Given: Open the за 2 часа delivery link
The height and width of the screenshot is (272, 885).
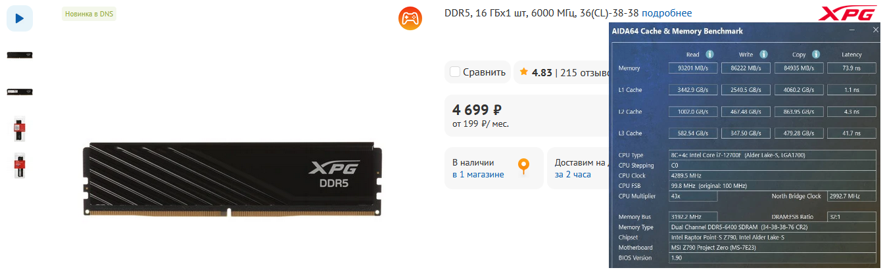Looking at the screenshot, I should pos(573,174).
